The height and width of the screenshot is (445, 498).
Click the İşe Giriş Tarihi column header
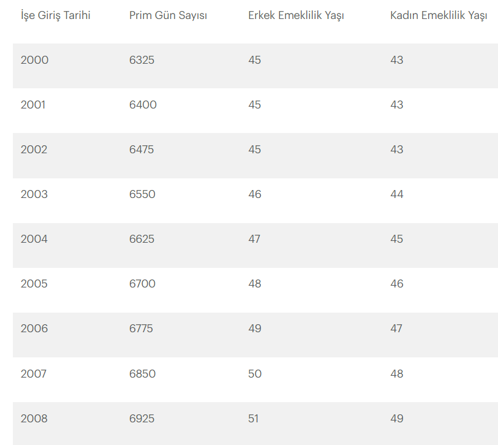click(56, 15)
